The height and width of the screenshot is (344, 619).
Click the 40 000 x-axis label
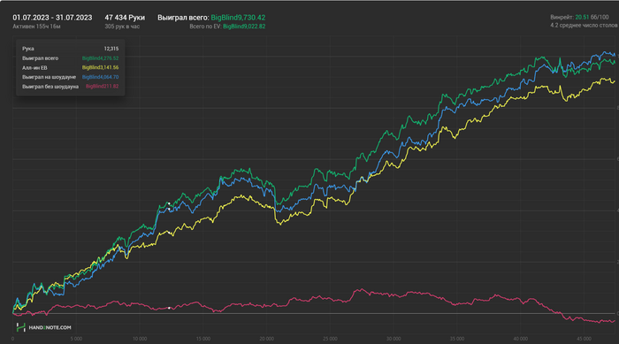pyautogui.click(x=521, y=339)
